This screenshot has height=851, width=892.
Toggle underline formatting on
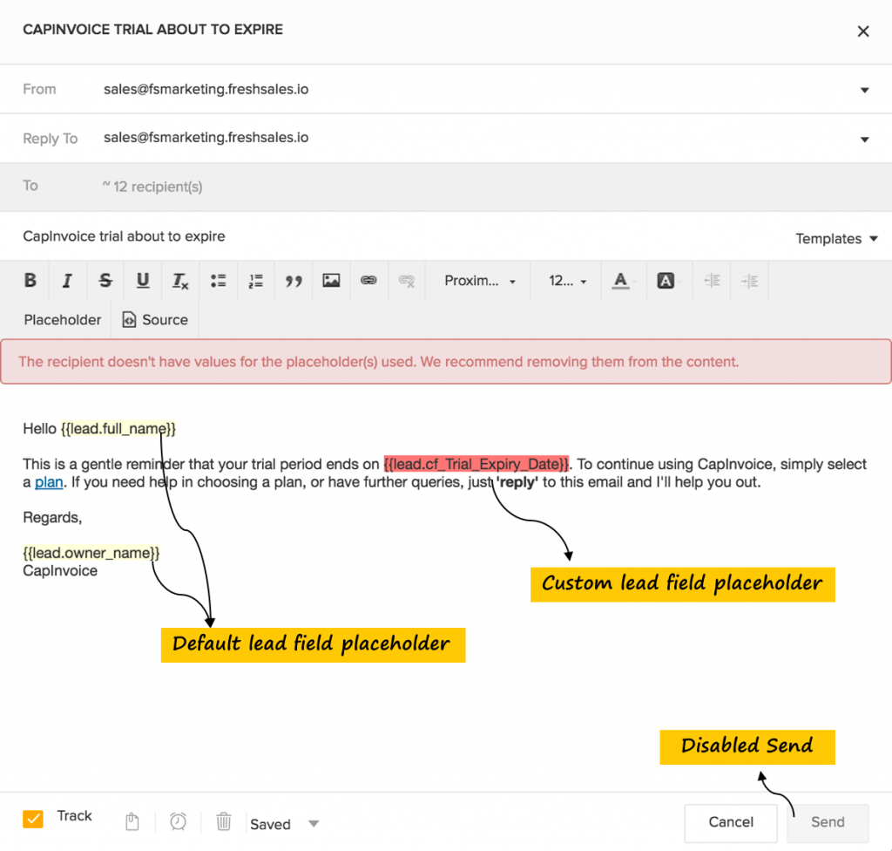pyautogui.click(x=142, y=280)
